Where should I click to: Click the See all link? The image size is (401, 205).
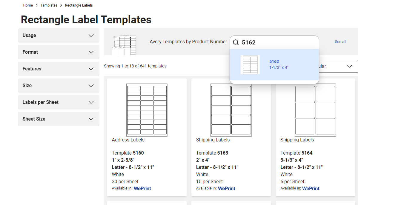(340, 42)
